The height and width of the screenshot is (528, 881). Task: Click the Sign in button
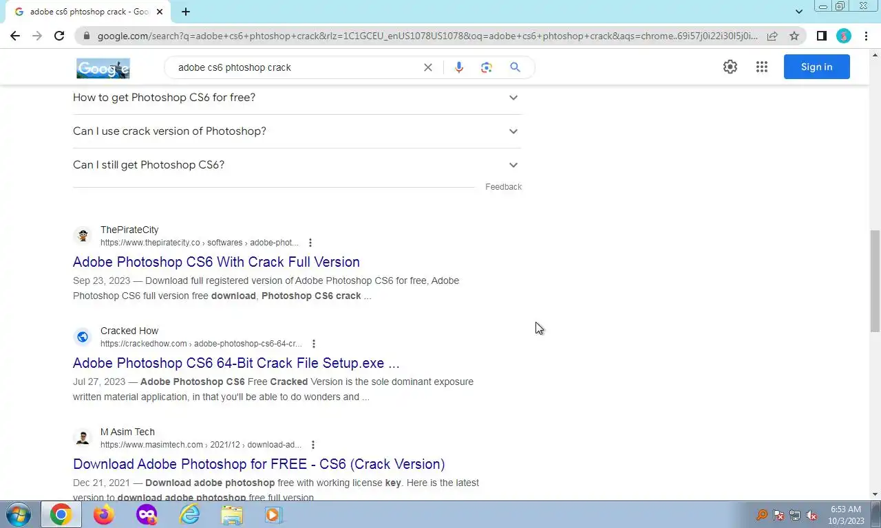[817, 67]
